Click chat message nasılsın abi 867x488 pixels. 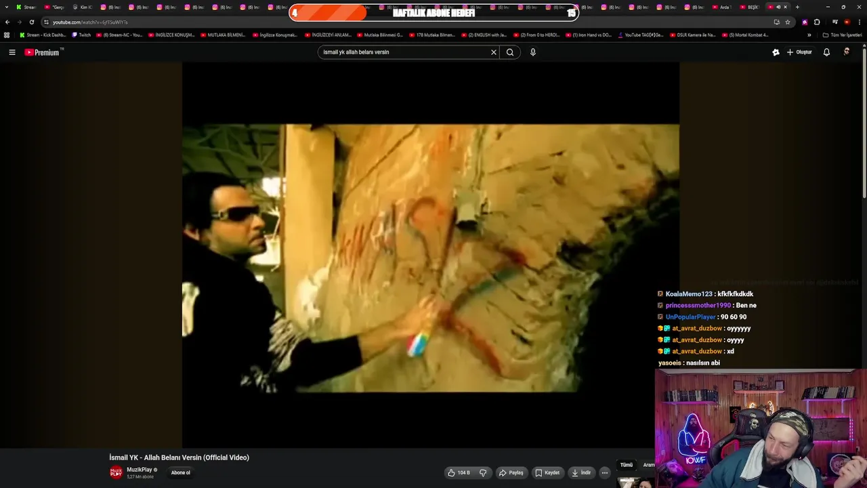click(702, 363)
